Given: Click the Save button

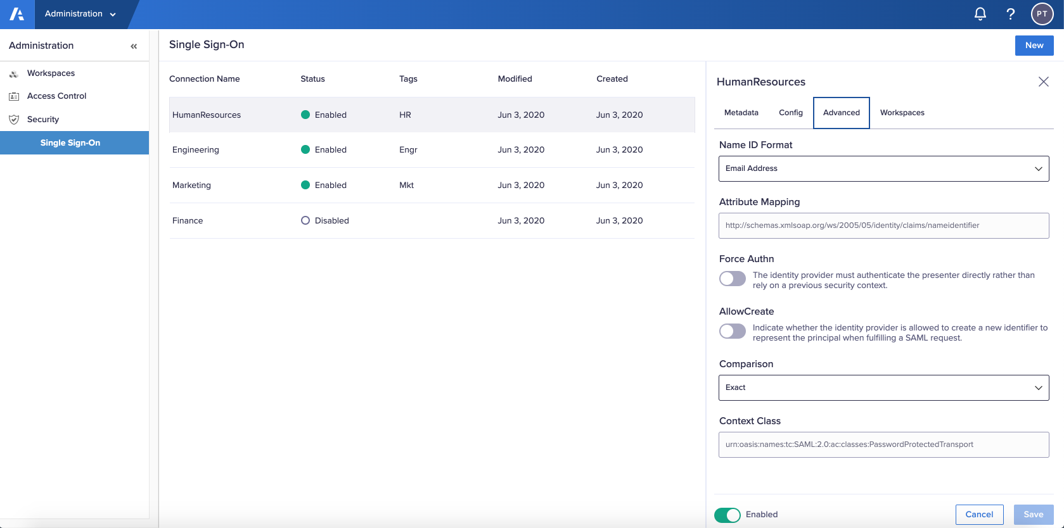Looking at the screenshot, I should (1034, 515).
